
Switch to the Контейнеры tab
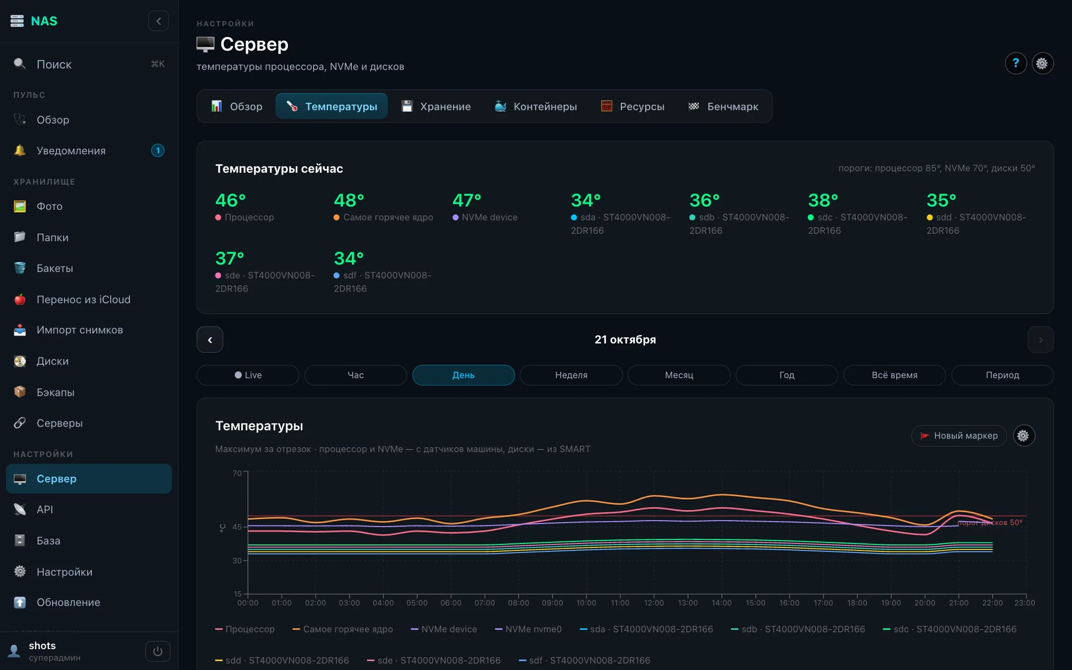coord(536,106)
